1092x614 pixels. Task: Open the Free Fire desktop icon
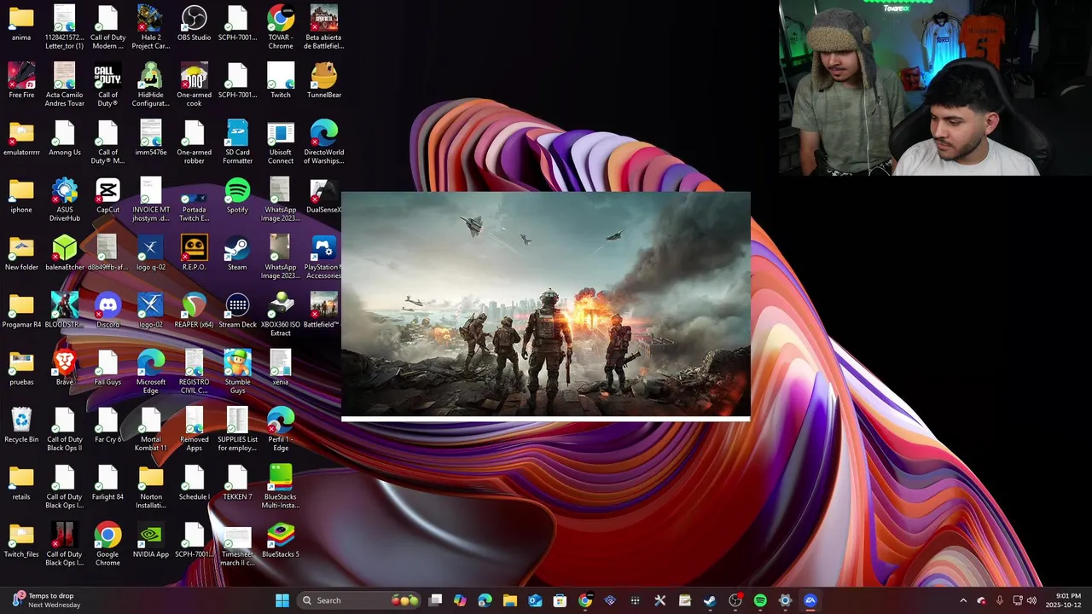[x=21, y=81]
